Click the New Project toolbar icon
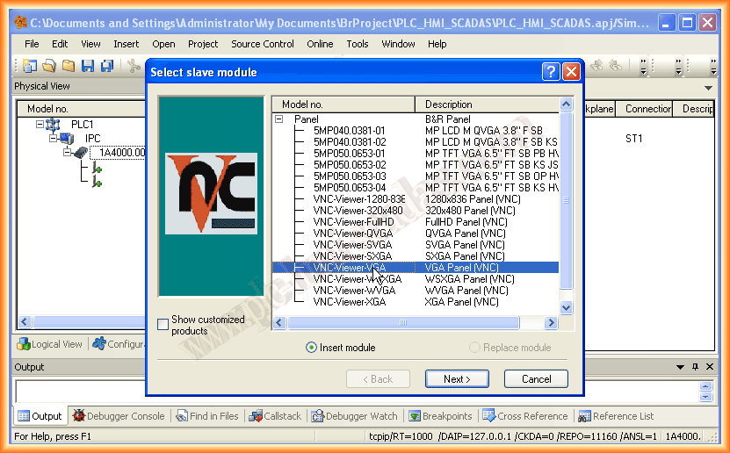The height and width of the screenshot is (453, 730). click(x=30, y=65)
